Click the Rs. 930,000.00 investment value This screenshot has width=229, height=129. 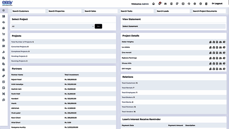70,80
